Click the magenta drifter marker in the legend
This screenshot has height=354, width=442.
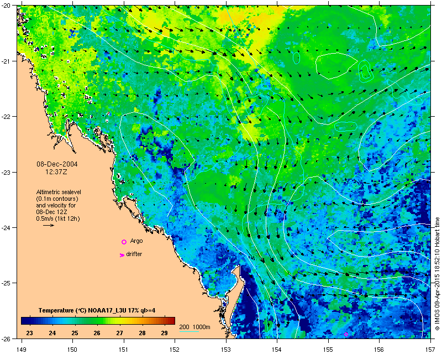[122, 255]
